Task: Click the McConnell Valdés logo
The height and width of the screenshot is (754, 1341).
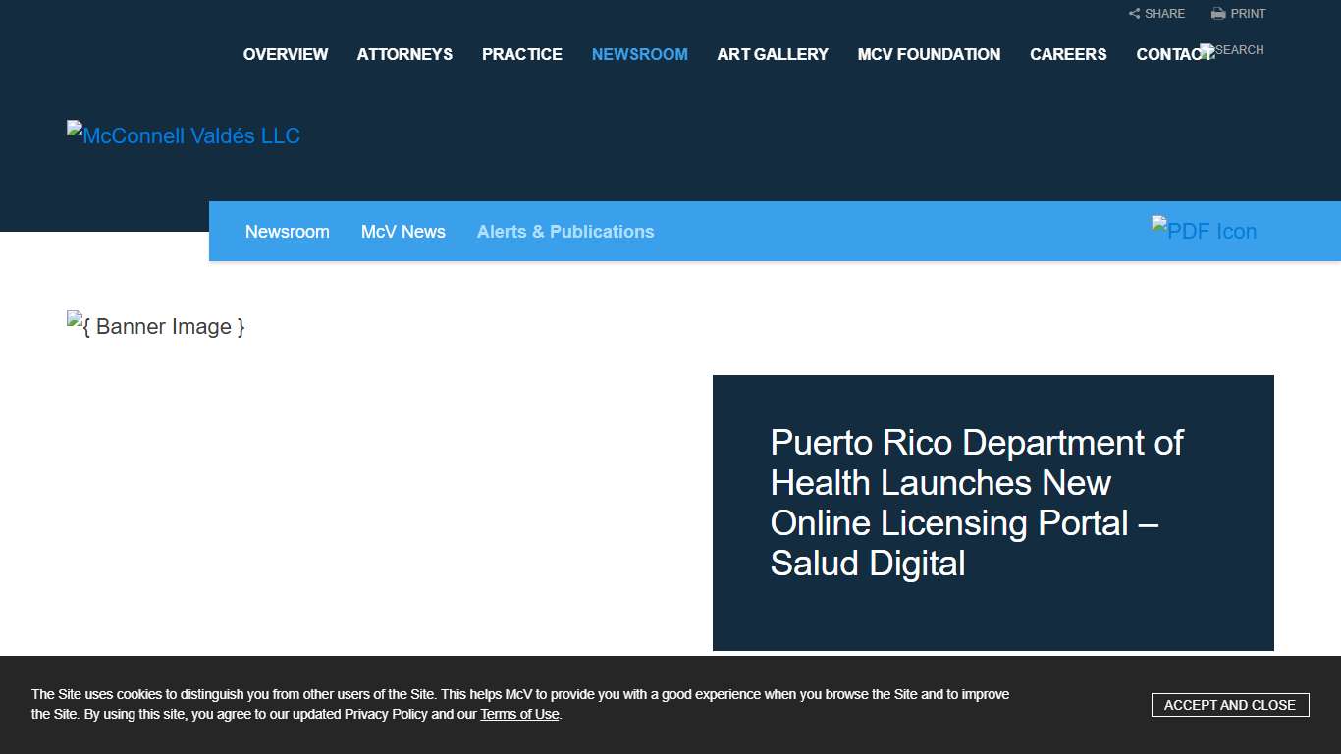Action: [183, 135]
